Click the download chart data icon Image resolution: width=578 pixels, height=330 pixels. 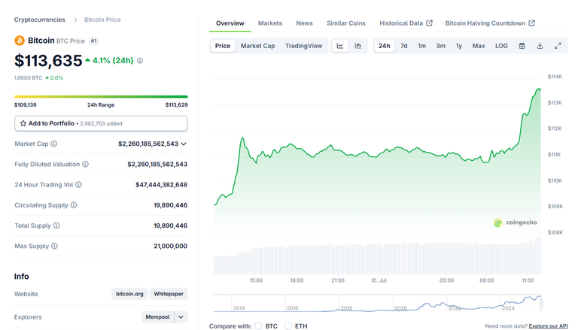[540, 46]
